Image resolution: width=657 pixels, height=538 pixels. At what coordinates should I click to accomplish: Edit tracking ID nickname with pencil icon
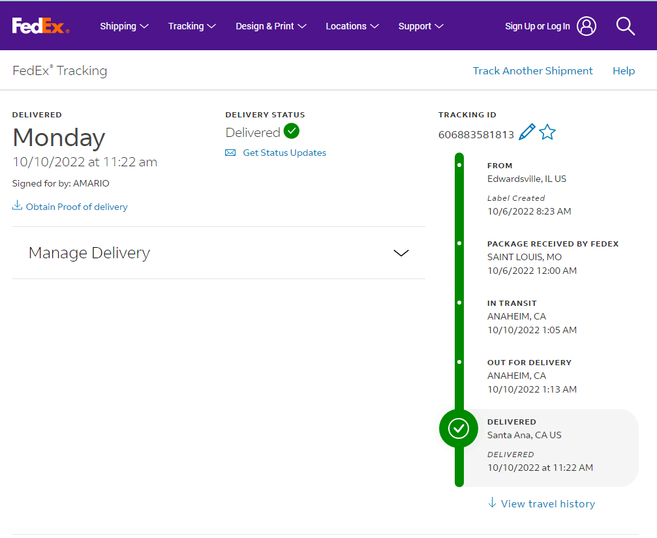click(x=527, y=132)
